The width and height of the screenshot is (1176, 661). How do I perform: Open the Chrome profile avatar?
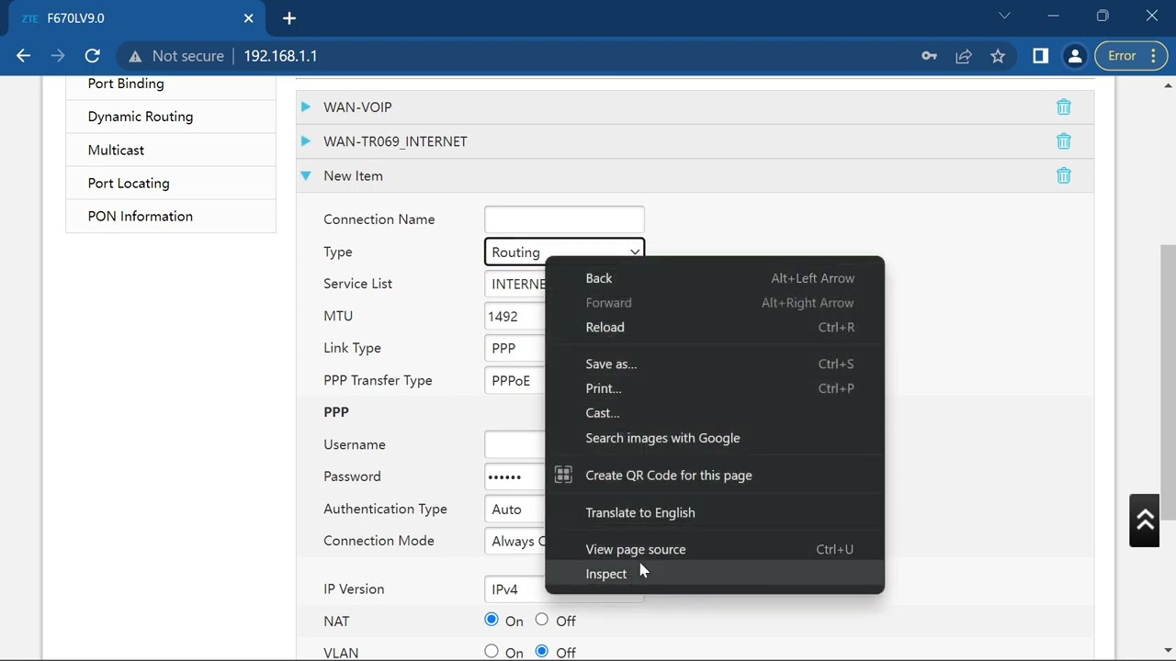coord(1074,56)
